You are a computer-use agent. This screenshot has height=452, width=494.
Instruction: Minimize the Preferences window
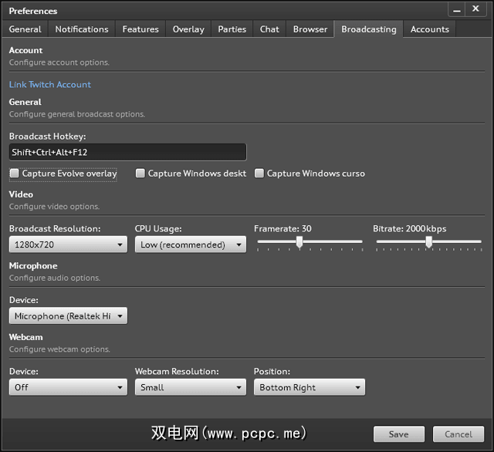pos(458,10)
